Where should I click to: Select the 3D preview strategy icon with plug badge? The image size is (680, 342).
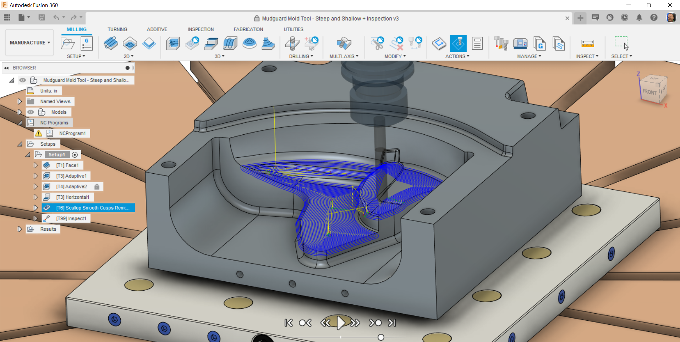192,44
